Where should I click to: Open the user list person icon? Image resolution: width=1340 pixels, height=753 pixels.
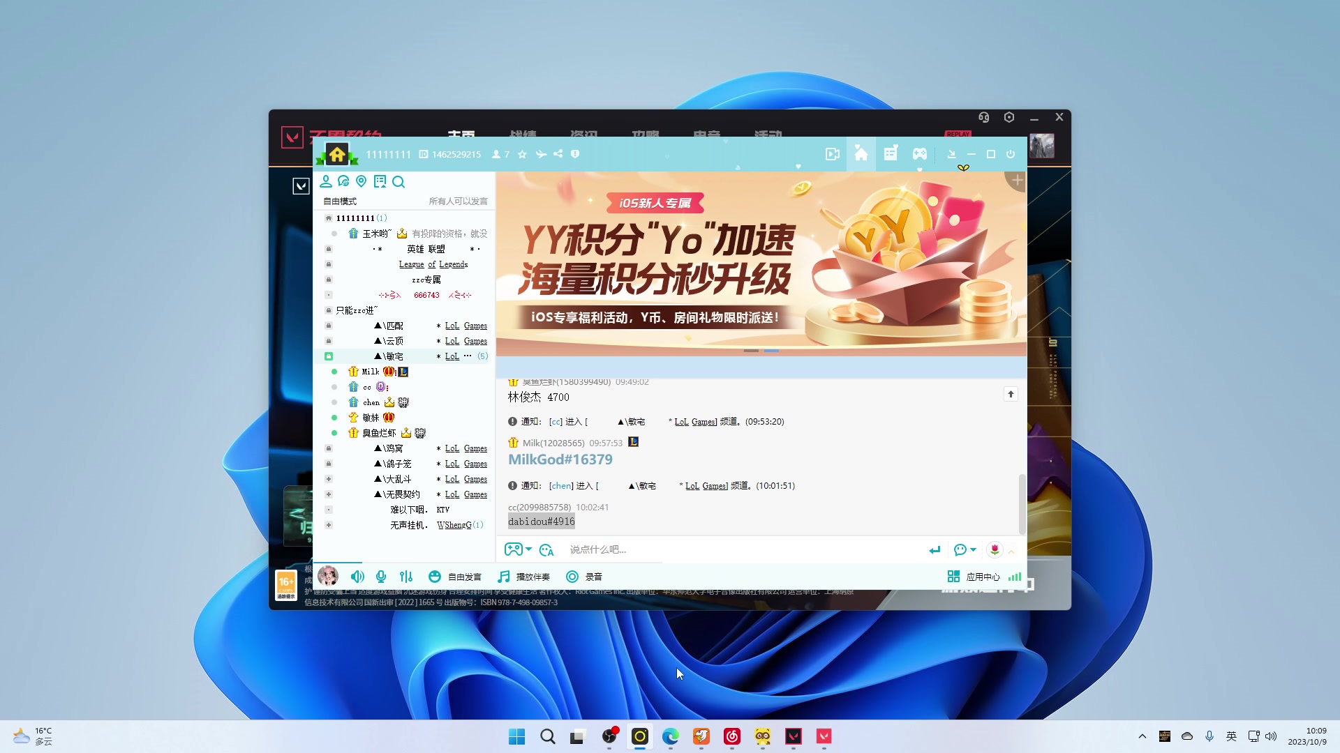(x=326, y=181)
